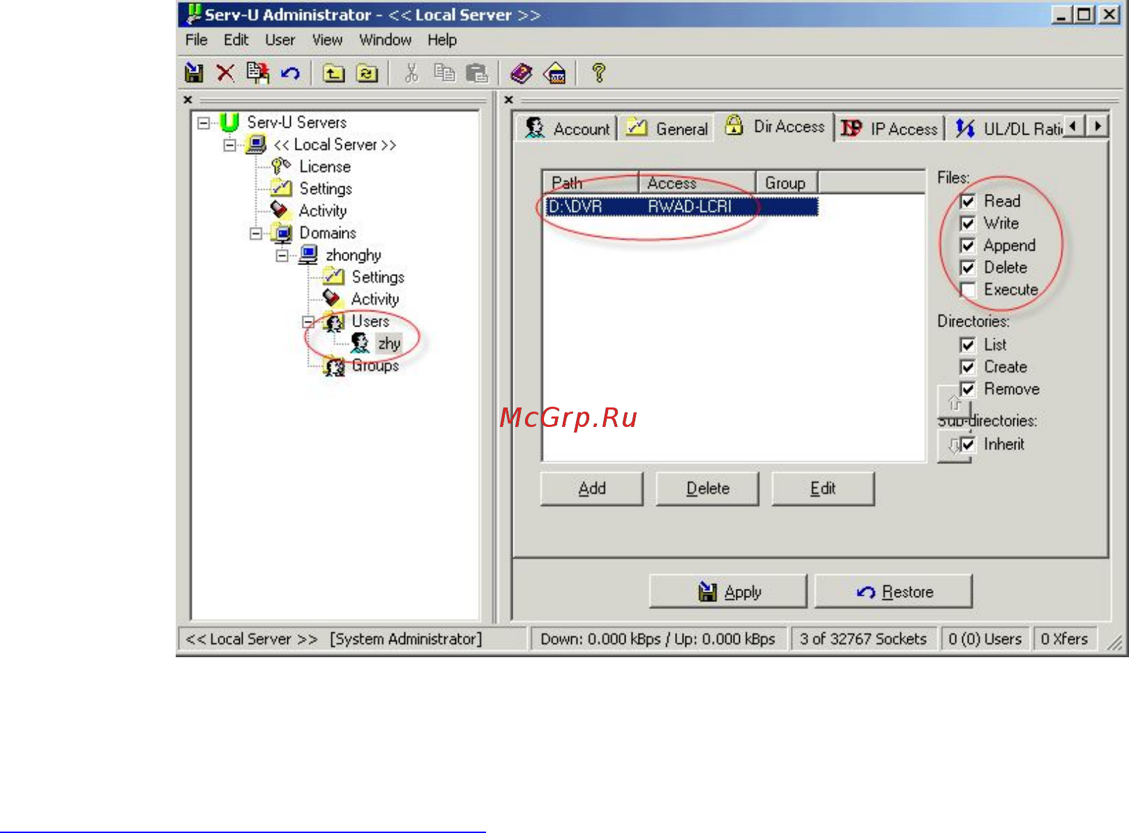
Task: Open the User menu
Action: [x=280, y=40]
